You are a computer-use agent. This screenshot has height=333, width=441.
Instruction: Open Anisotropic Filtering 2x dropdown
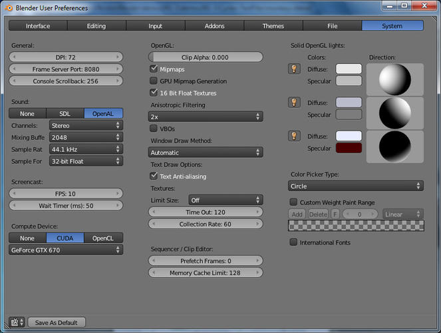click(206, 117)
